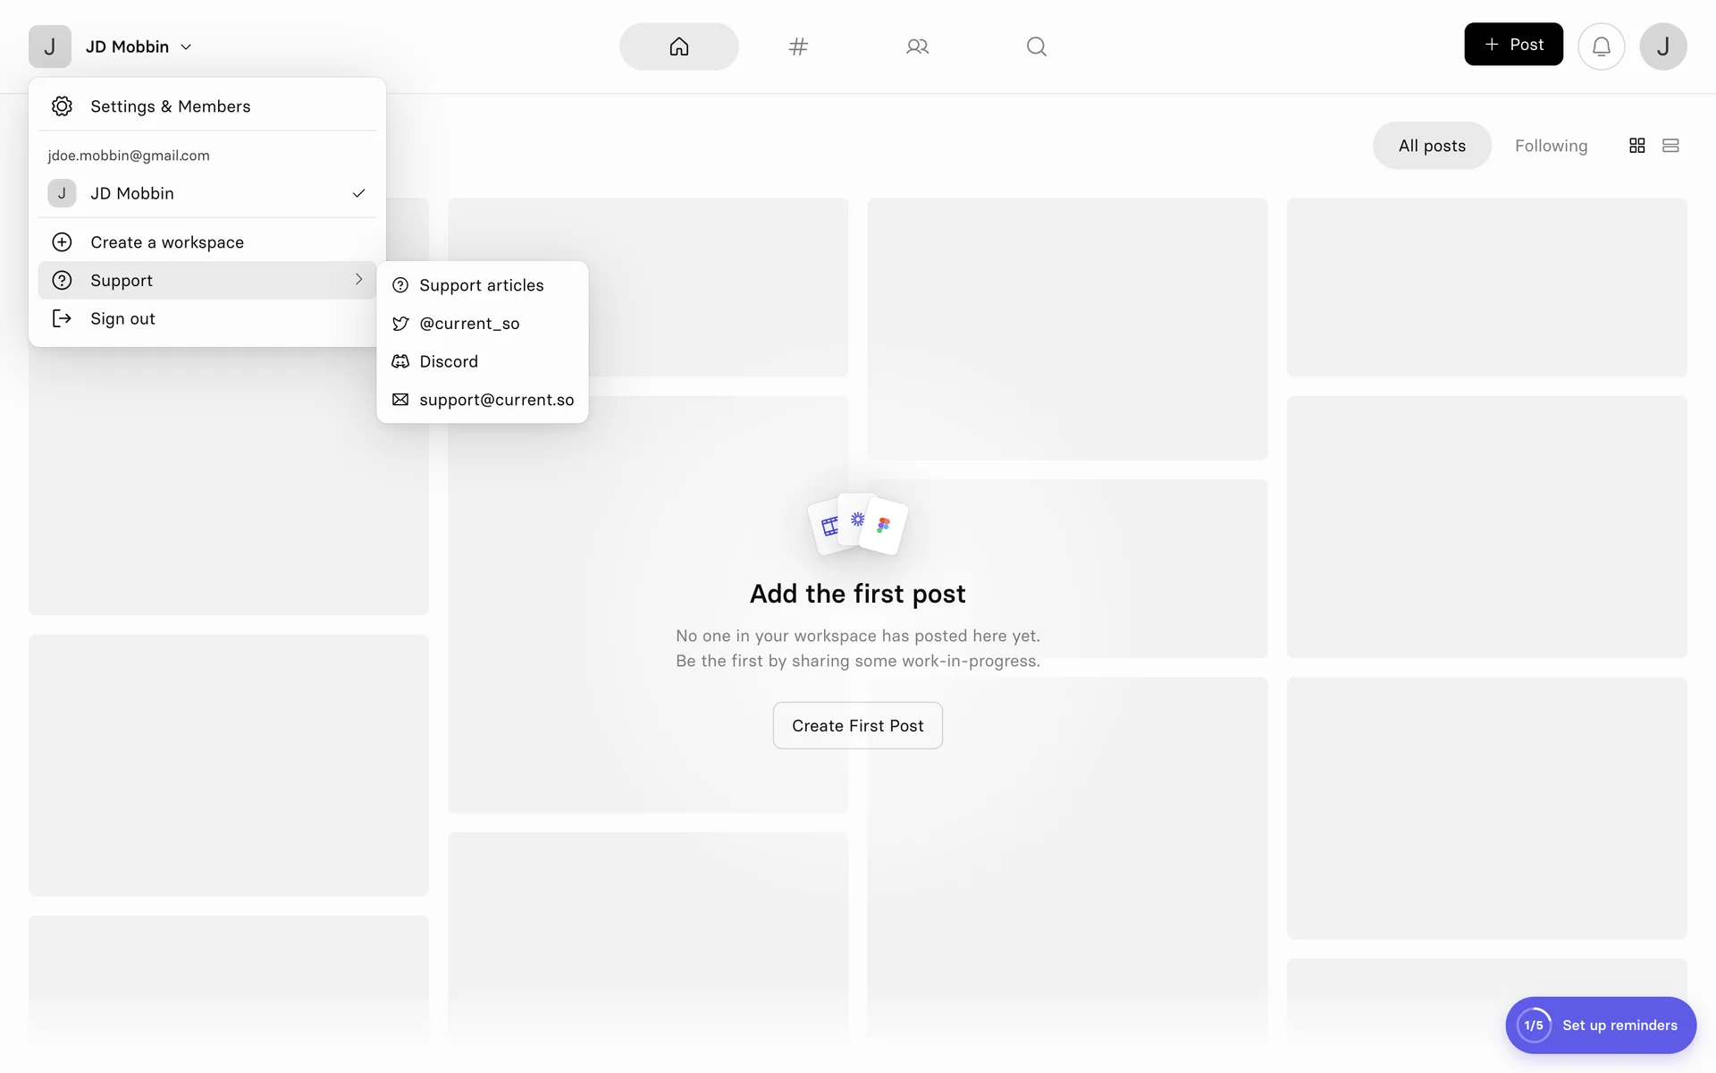
Task: Click the user avatar at top right
Action: coord(1662,46)
